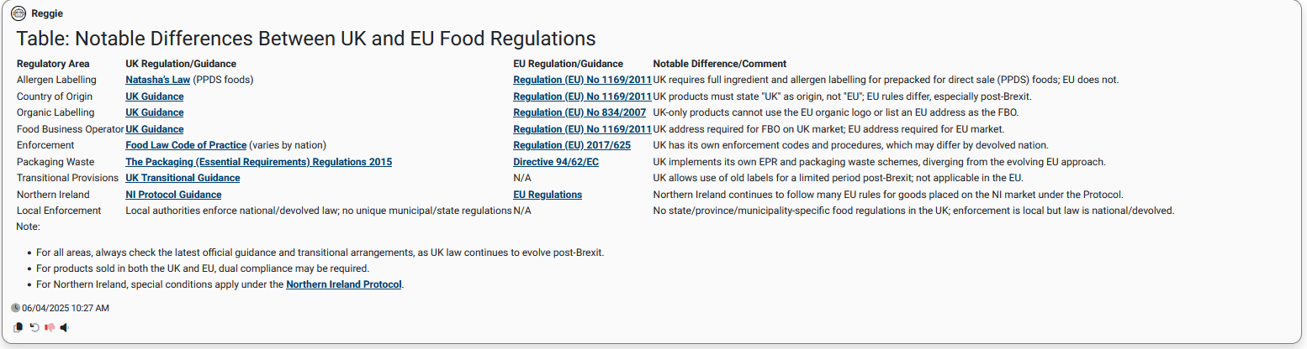
Task: Click the Reggie avatar icon
Action: pyautogui.click(x=19, y=13)
